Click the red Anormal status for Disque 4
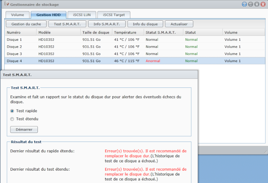268x183 pixels. (x=153, y=61)
